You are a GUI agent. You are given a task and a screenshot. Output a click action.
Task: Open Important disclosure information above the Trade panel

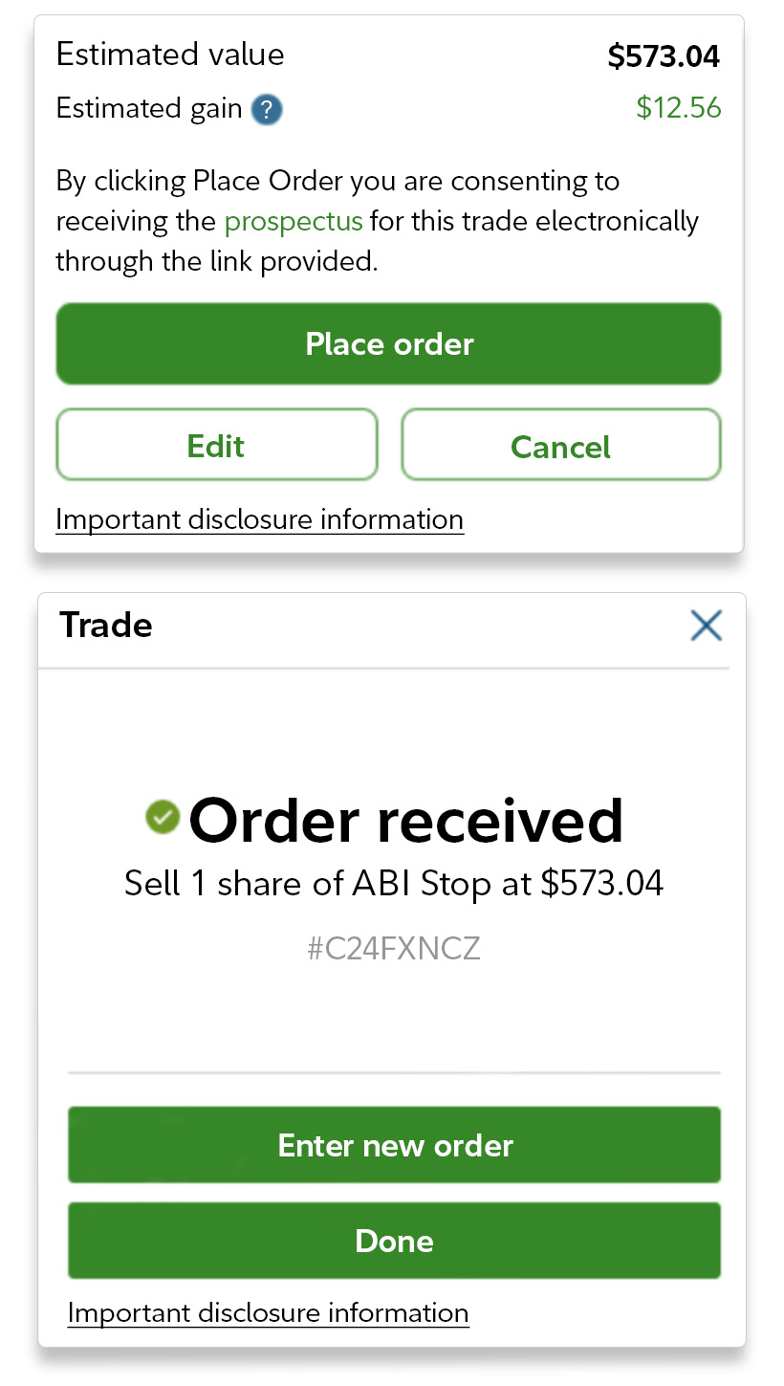[259, 520]
